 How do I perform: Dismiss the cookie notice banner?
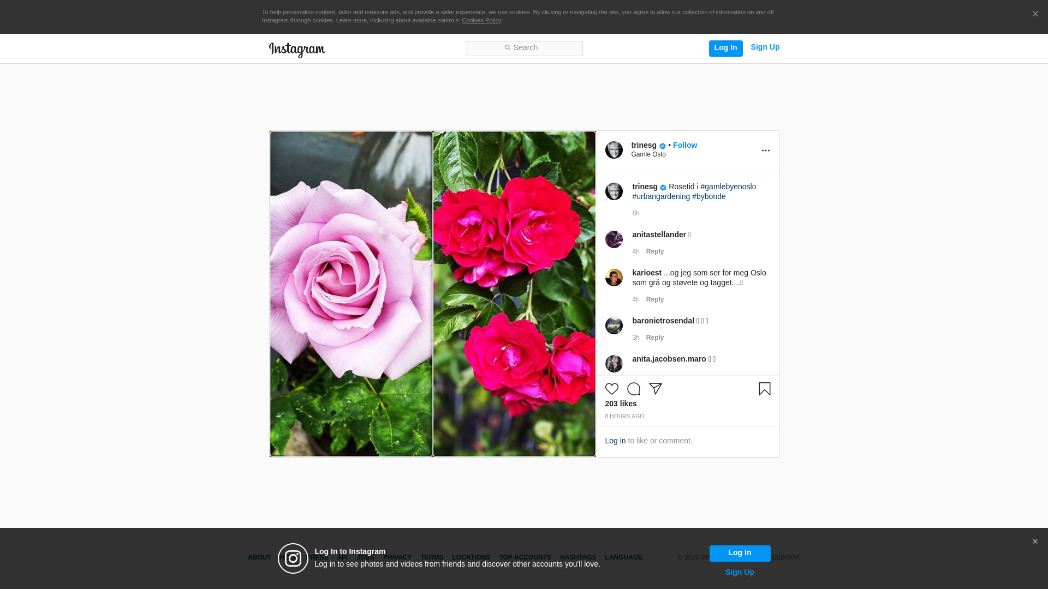(1035, 14)
